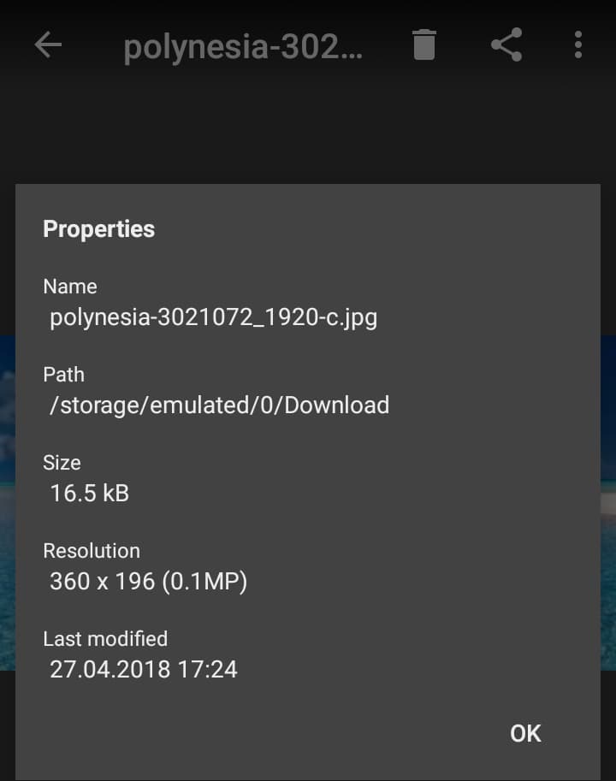
Task: Select the 27.04.2018 17:24 date value
Action: point(144,669)
